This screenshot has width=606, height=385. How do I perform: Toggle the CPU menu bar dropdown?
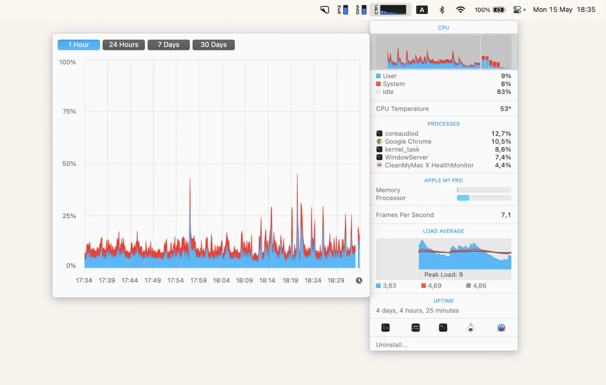pyautogui.click(x=390, y=10)
